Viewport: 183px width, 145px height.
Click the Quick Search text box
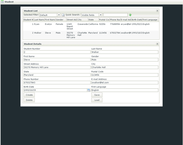pos(115,15)
